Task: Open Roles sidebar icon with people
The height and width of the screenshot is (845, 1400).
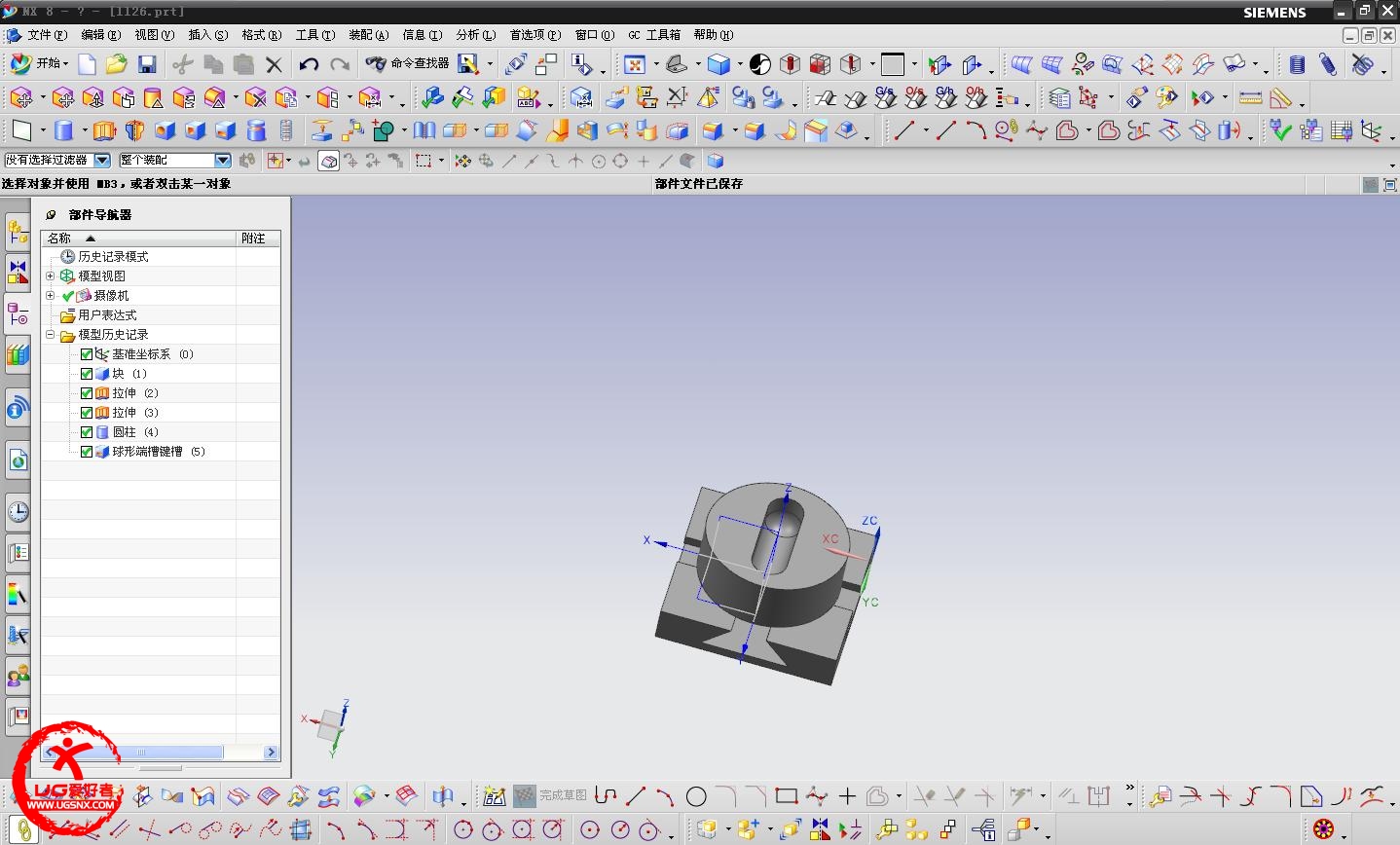Action: pos(18,675)
